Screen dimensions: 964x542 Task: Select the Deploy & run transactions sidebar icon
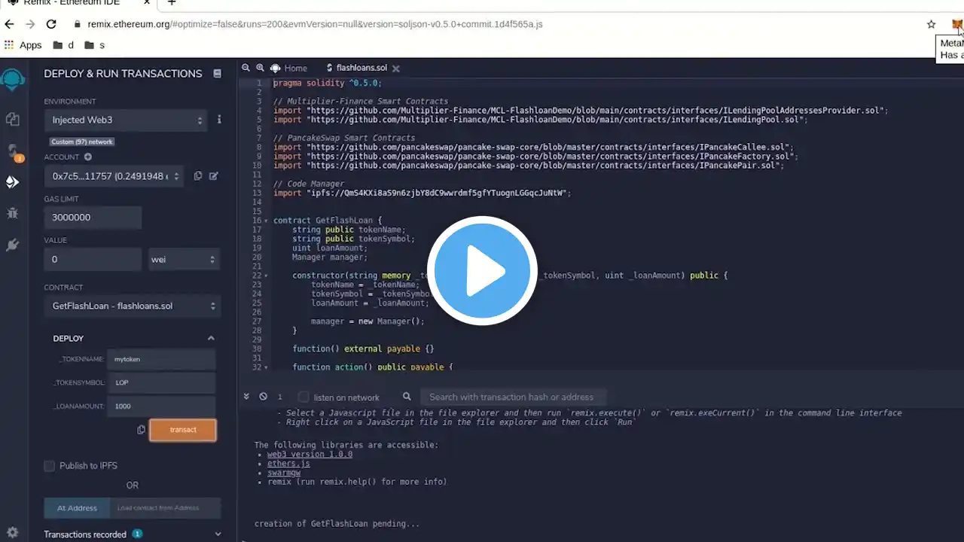pyautogui.click(x=12, y=181)
